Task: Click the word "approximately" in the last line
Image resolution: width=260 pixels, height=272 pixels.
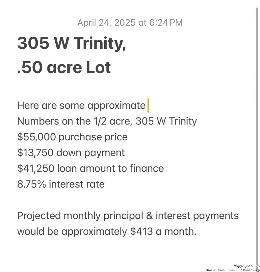Action: click(94, 232)
